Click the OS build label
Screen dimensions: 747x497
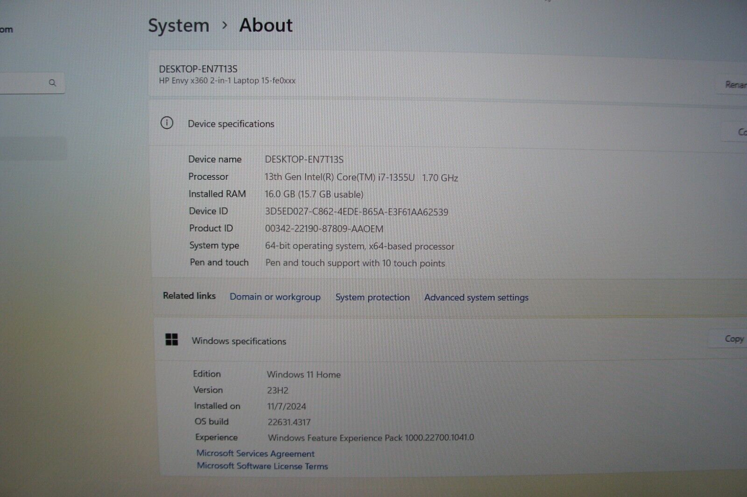211,421
